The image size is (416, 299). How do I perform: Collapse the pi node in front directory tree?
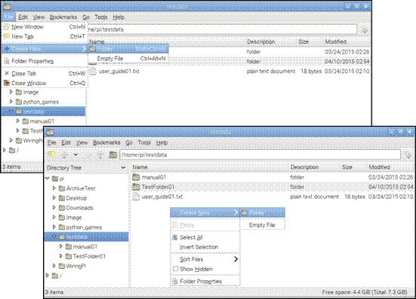tap(48, 178)
